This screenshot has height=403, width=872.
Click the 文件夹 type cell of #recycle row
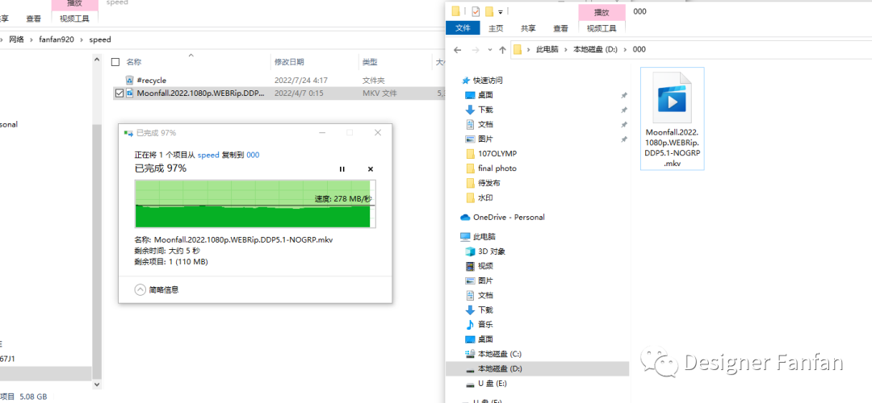(374, 80)
